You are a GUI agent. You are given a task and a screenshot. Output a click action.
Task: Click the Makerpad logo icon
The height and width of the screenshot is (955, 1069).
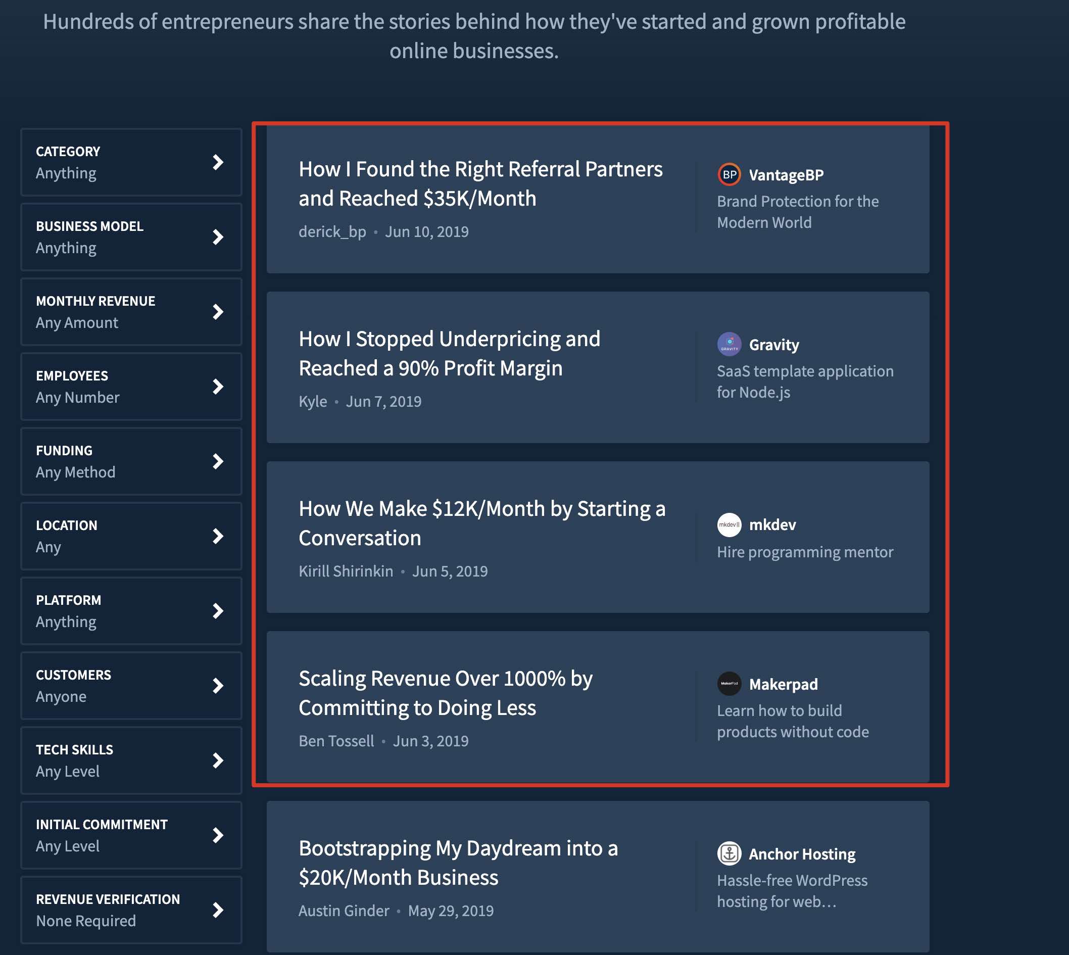pos(728,684)
